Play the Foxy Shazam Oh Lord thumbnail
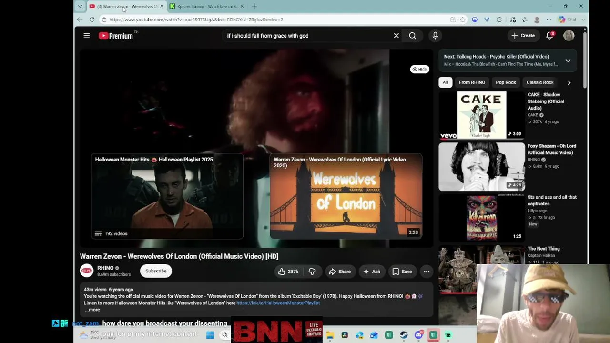Screen dimensions: 610x343 pyautogui.click(x=482, y=167)
